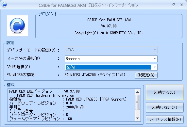Open ライセンス情報(R) license info
The height and width of the screenshot is (127, 187).
(164, 119)
